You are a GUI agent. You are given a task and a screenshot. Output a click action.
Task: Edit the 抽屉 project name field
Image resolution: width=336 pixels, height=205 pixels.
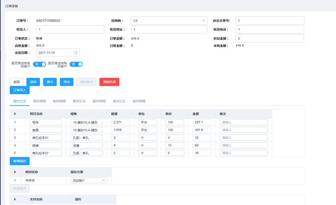[x=46, y=130]
